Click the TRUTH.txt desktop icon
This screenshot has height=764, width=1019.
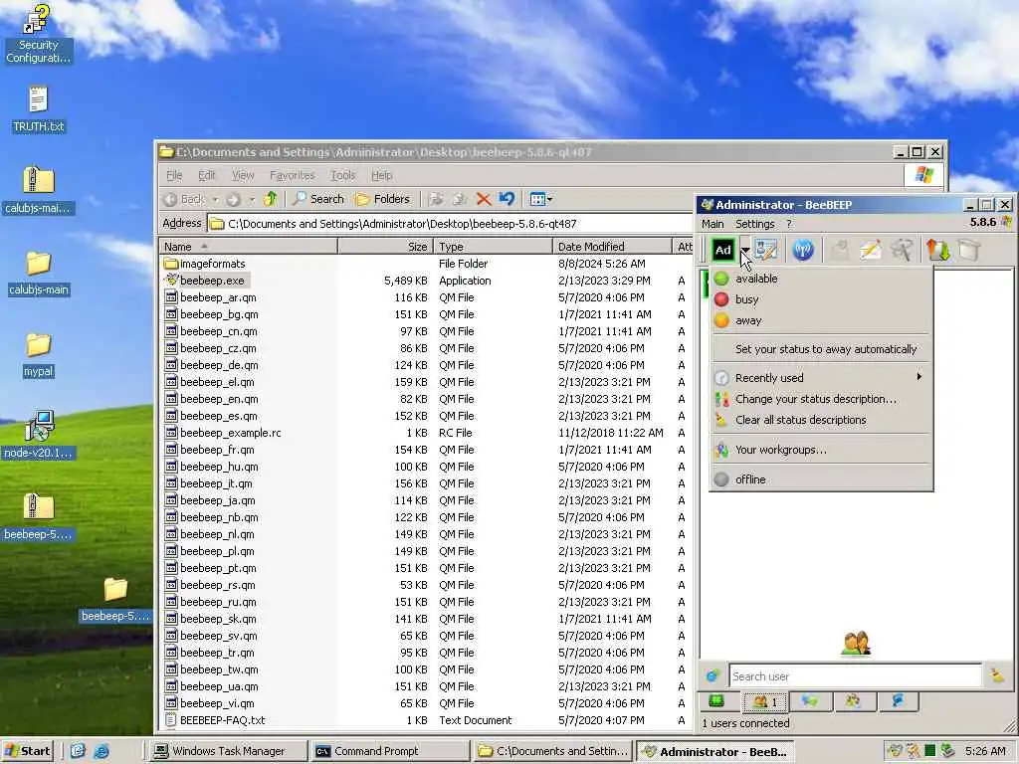(x=39, y=109)
